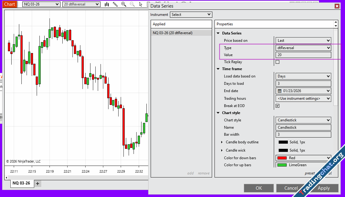The height and width of the screenshot is (197, 345).
Task: Select the drawing tools pencil icon
Action: tap(115, 4)
